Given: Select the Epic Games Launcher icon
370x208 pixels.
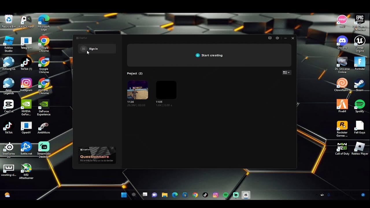Looking at the screenshot, I should 360,23.
